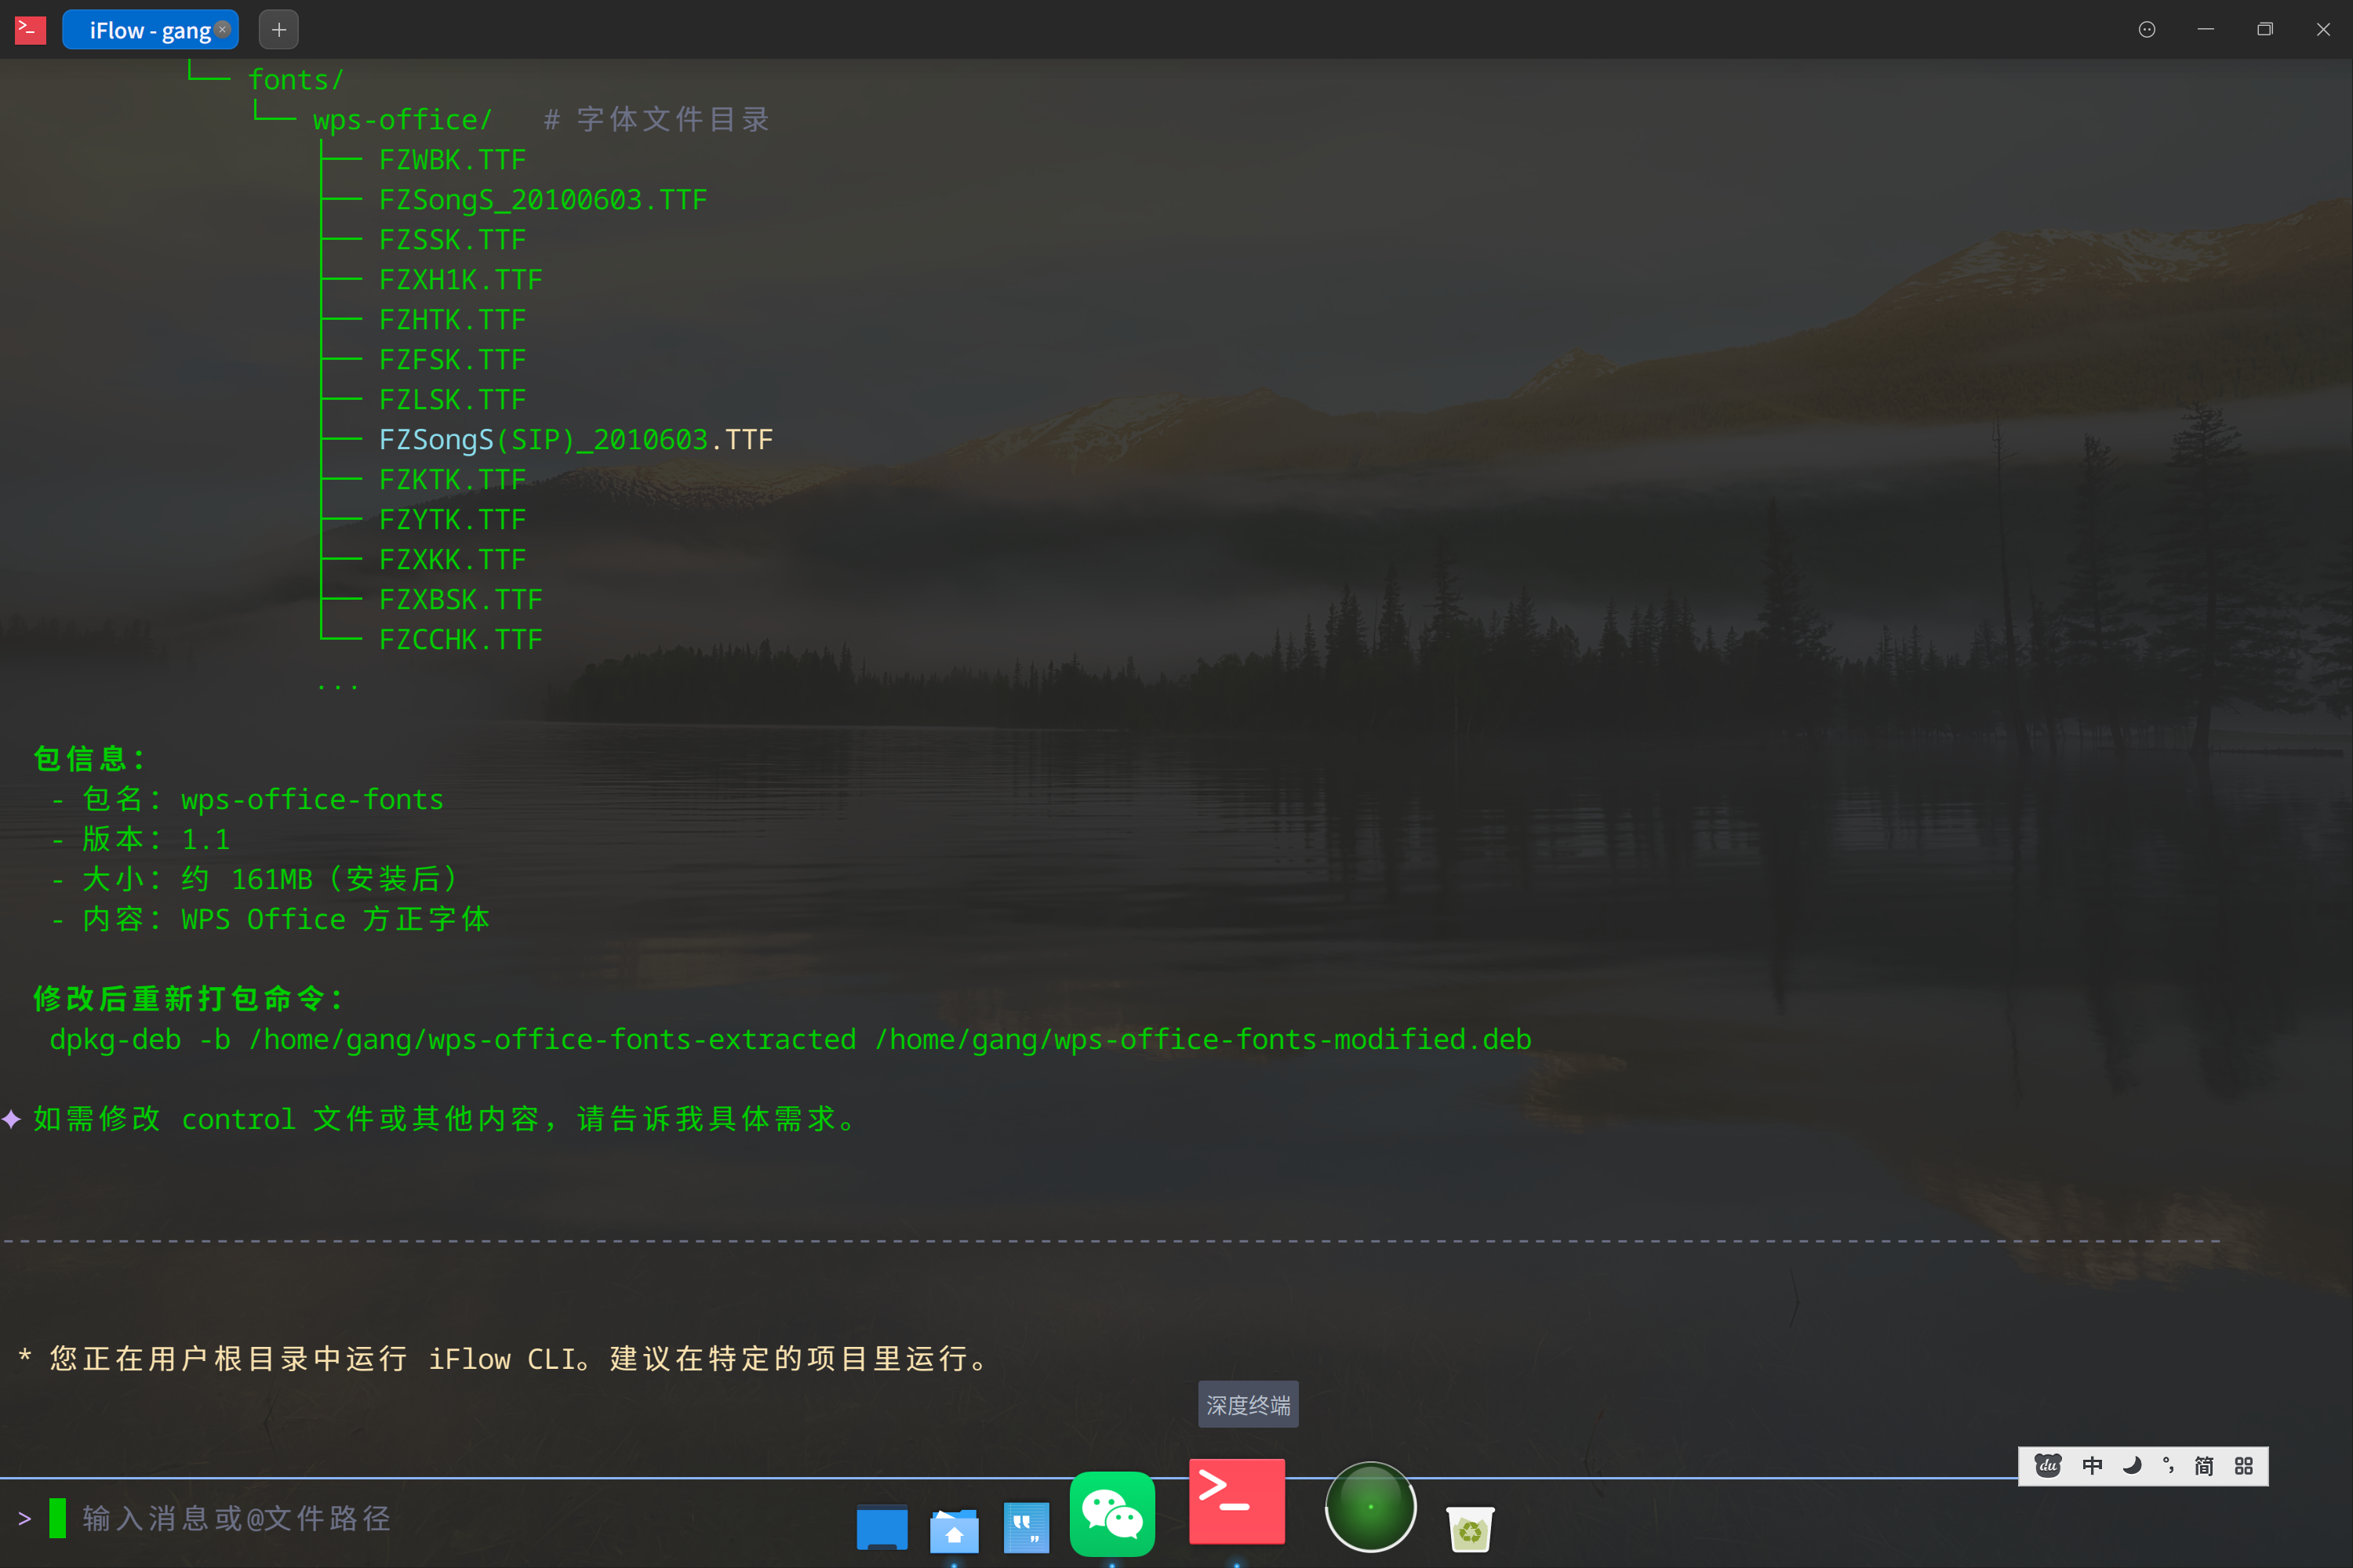Add a new terminal tab

pyautogui.click(x=278, y=30)
